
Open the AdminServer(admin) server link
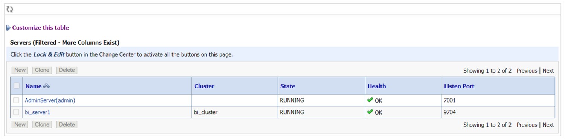point(50,100)
